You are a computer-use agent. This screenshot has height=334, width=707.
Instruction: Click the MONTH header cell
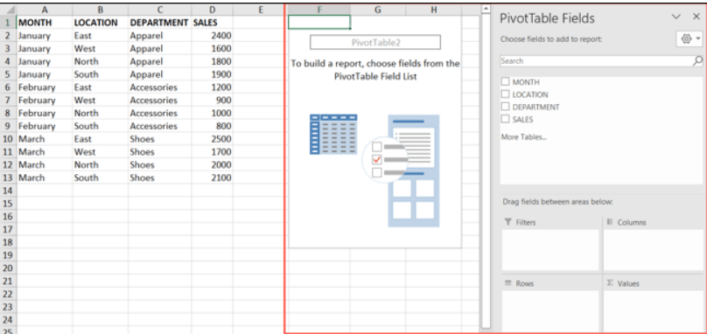(x=44, y=23)
